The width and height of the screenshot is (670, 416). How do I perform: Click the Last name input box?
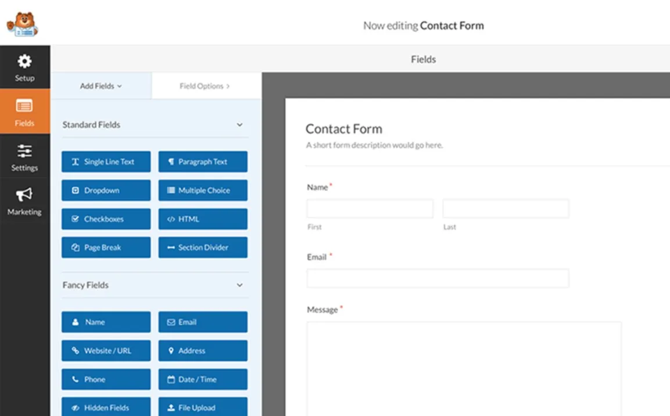506,209
